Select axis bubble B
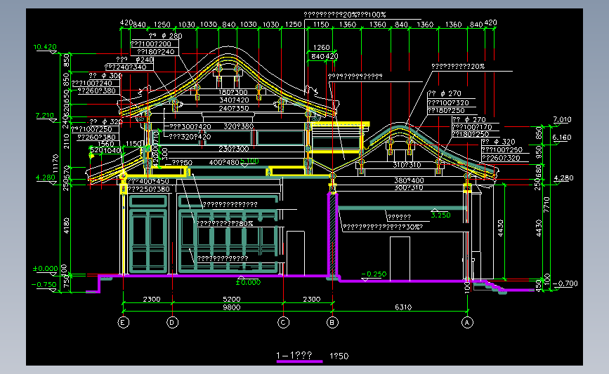 coord(332,322)
